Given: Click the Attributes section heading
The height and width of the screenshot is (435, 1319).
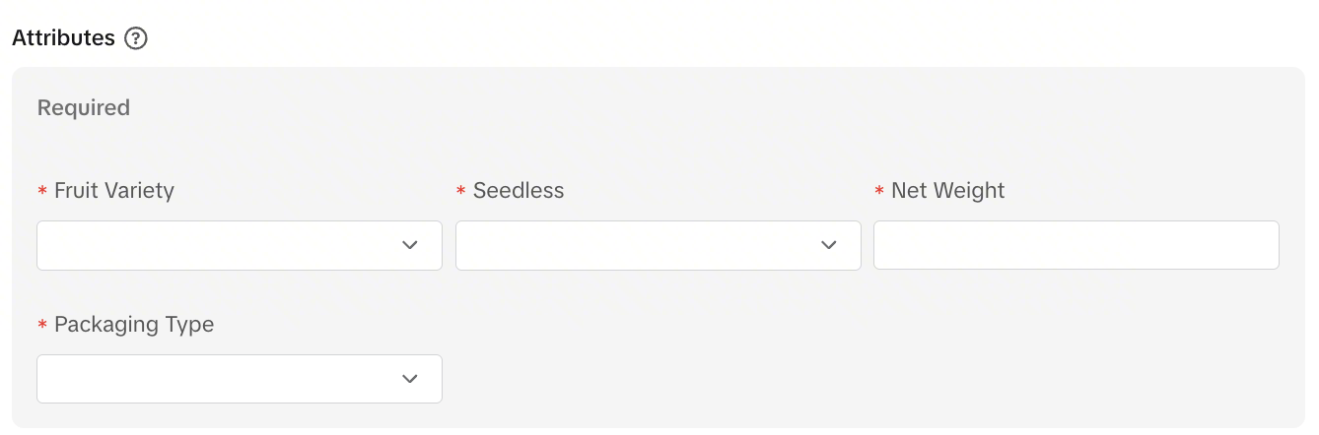Looking at the screenshot, I should pyautogui.click(x=63, y=38).
